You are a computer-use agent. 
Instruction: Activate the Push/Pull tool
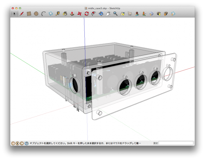pos(72,14)
